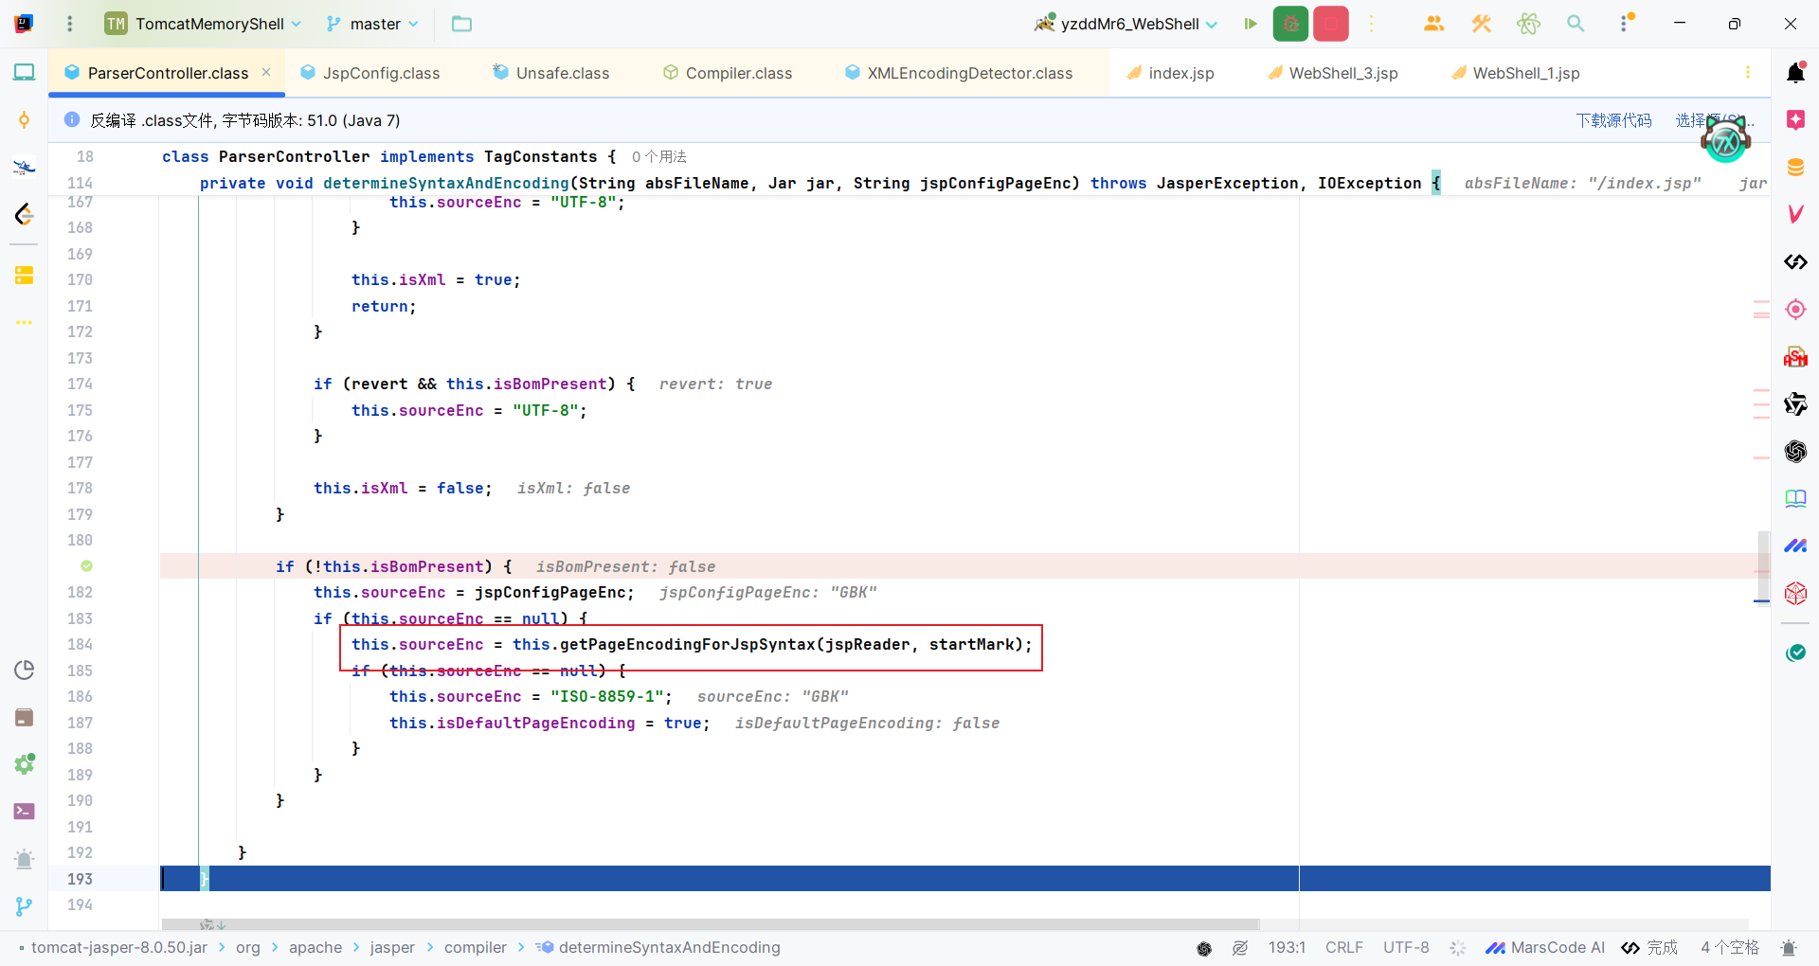This screenshot has height=966, width=1819.
Task: Open the red target-shaped tool icon
Action: coord(1795,310)
